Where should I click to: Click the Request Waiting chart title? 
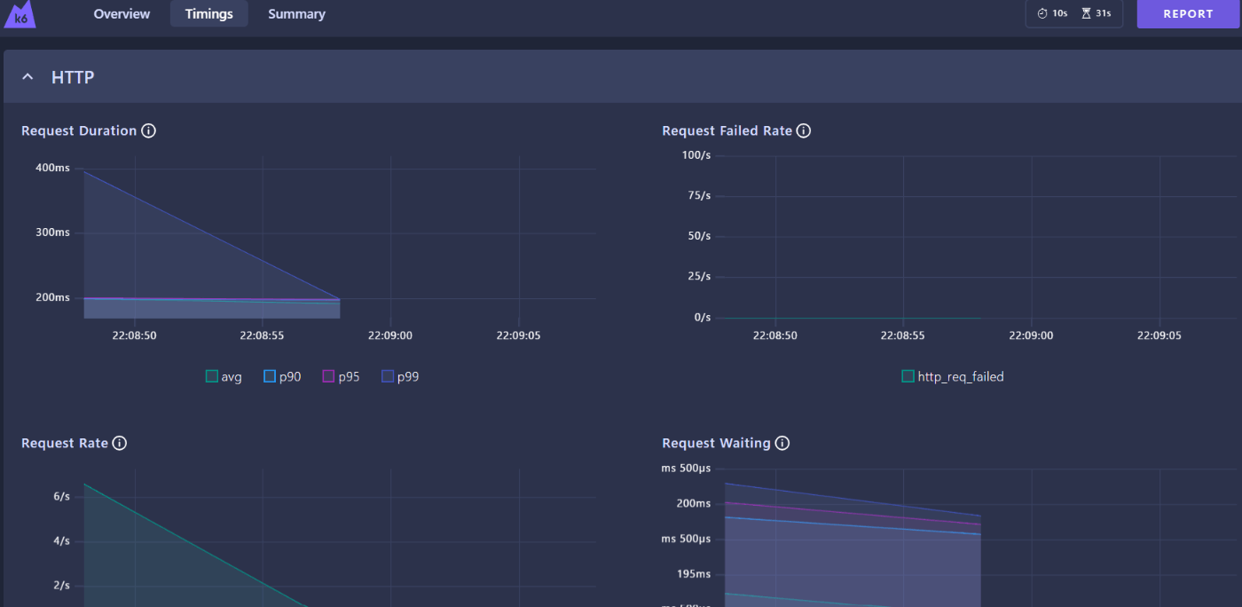(716, 443)
